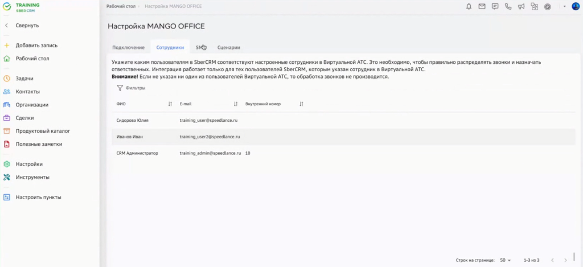Click the Рабочий стол breadcrumb link
The image size is (583, 267).
(x=120, y=6)
